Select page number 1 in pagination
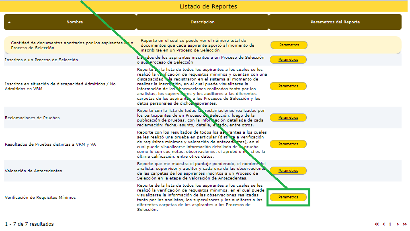The width and height of the screenshot is (410, 231). (390, 224)
